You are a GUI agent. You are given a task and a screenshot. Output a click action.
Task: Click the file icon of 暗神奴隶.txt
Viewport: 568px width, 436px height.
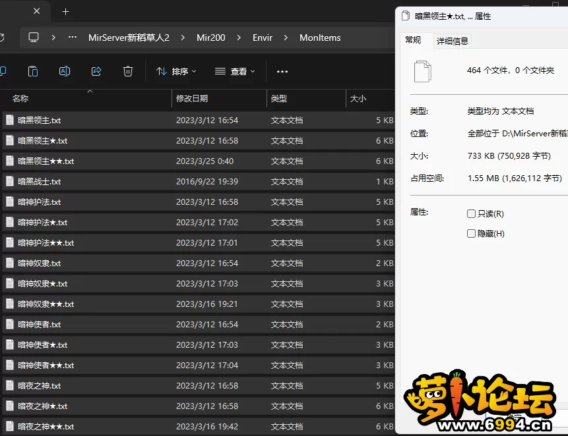point(10,263)
